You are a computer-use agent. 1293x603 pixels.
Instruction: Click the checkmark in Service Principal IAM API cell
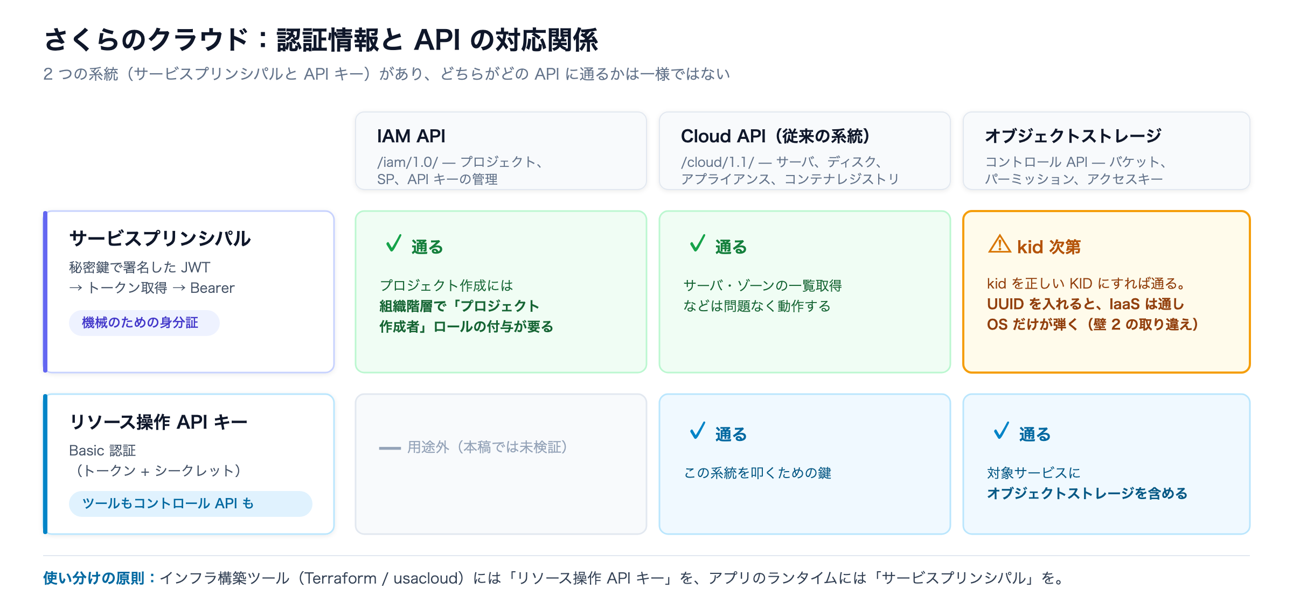point(394,243)
